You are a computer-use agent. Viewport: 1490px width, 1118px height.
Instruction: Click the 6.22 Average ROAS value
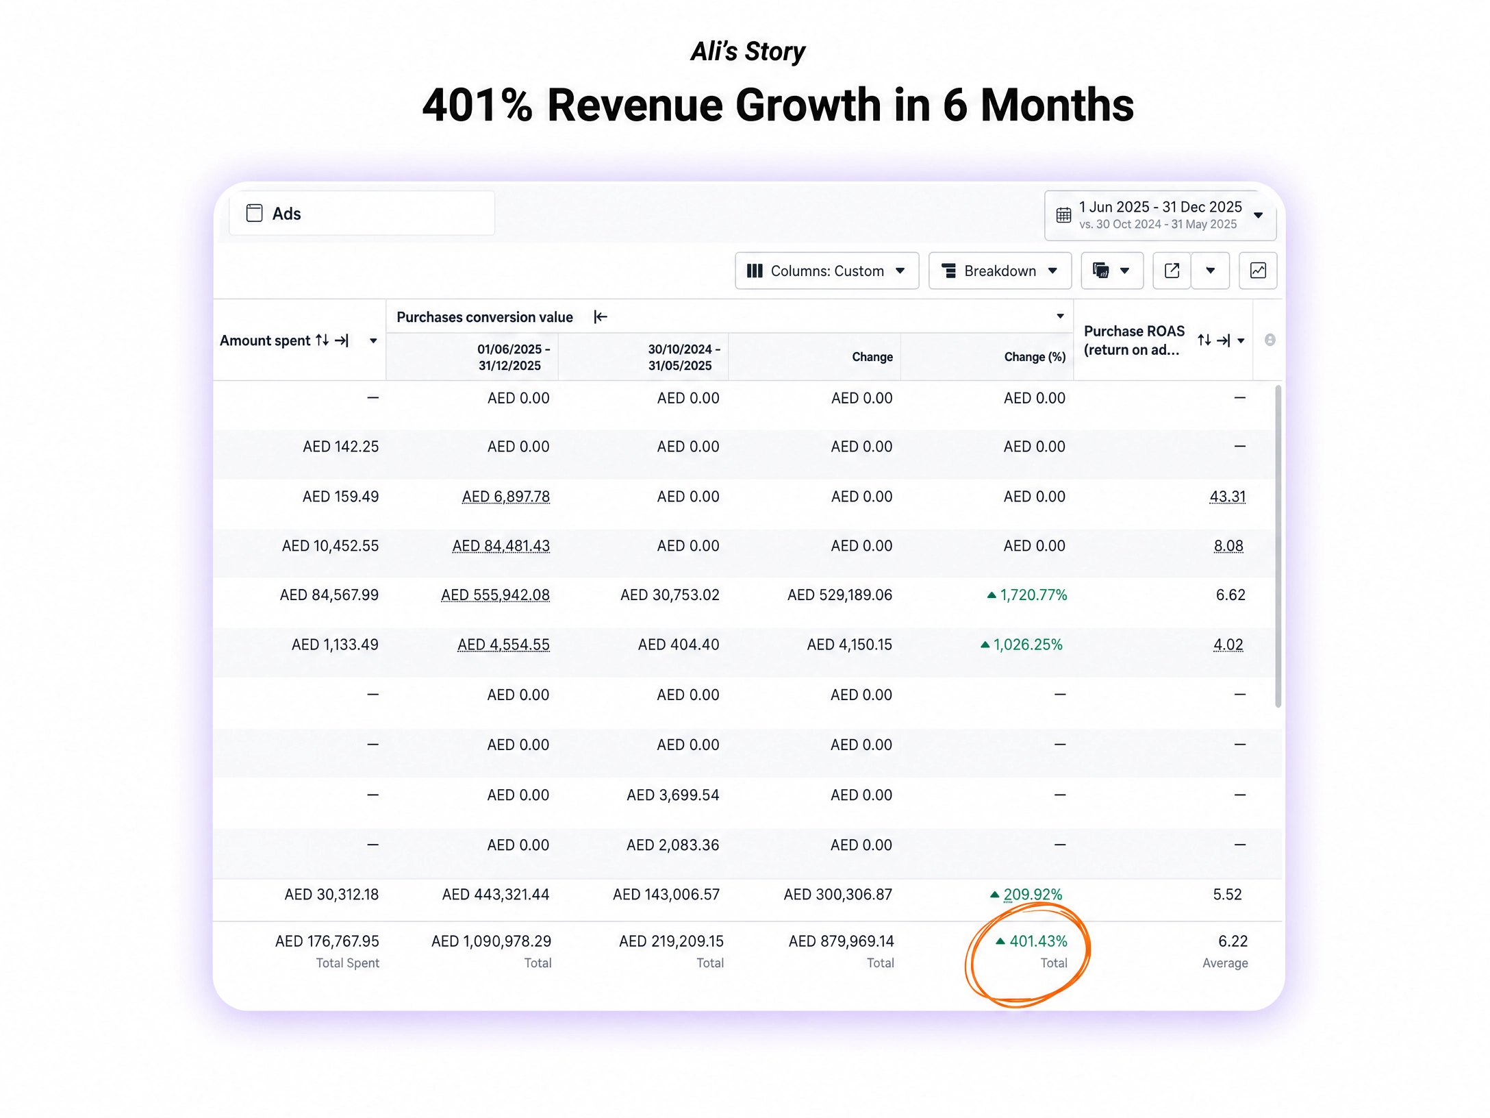(x=1233, y=941)
